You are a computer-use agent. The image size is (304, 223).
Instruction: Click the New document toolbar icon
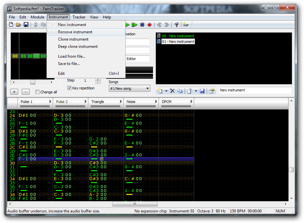(x=11, y=25)
